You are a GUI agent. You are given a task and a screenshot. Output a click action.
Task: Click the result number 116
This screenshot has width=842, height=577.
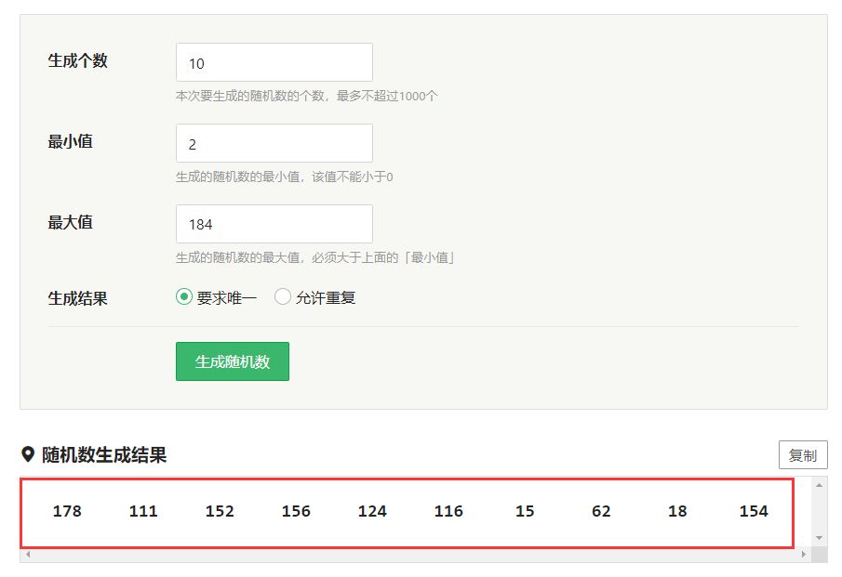click(448, 511)
